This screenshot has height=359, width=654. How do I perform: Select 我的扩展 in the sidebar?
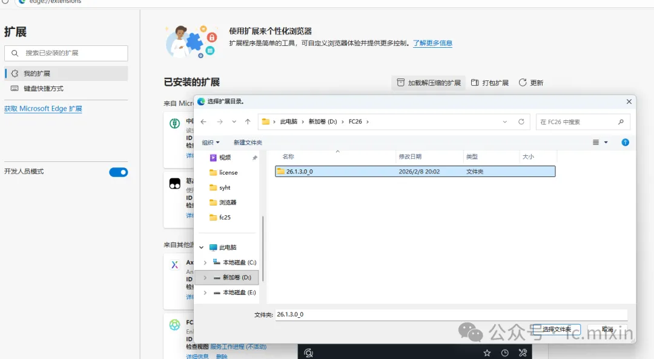(x=67, y=73)
